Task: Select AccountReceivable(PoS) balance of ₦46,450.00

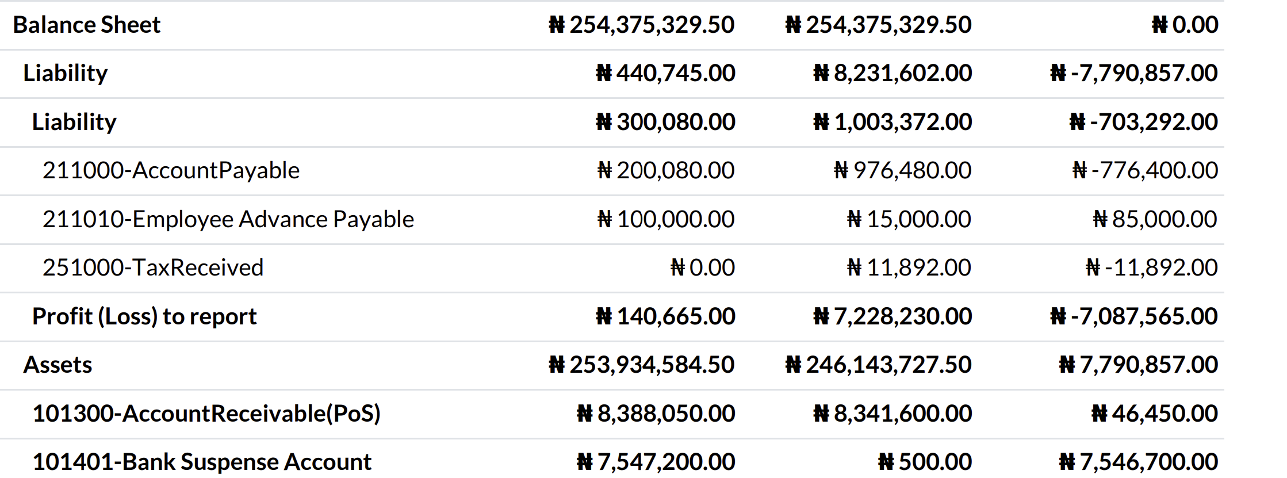Action: click(x=1154, y=414)
